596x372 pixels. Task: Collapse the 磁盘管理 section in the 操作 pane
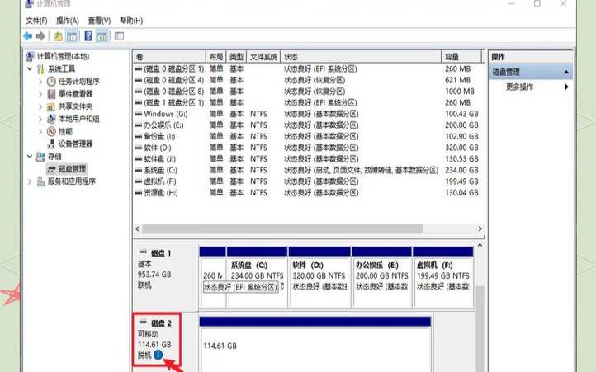pos(566,72)
